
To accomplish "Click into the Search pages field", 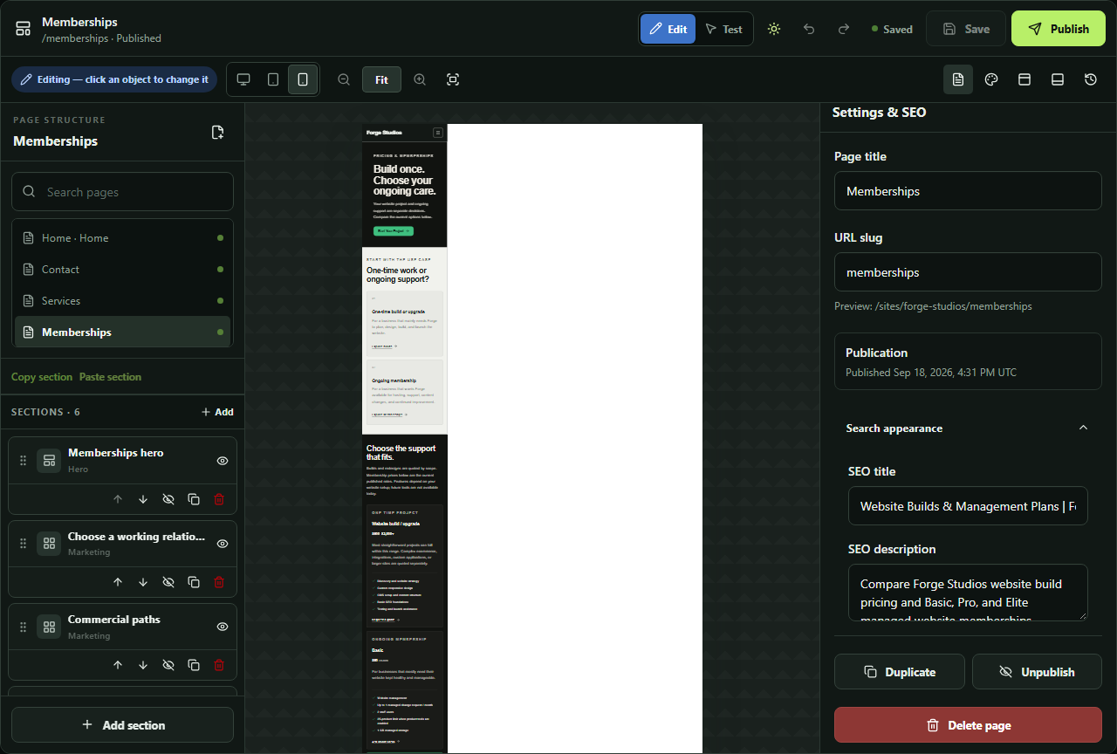I will coord(123,192).
